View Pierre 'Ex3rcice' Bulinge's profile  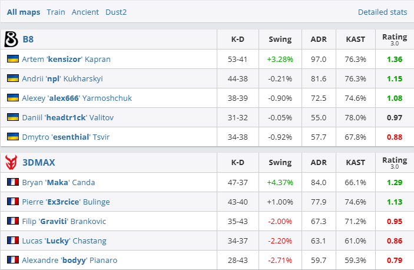[x=65, y=202]
